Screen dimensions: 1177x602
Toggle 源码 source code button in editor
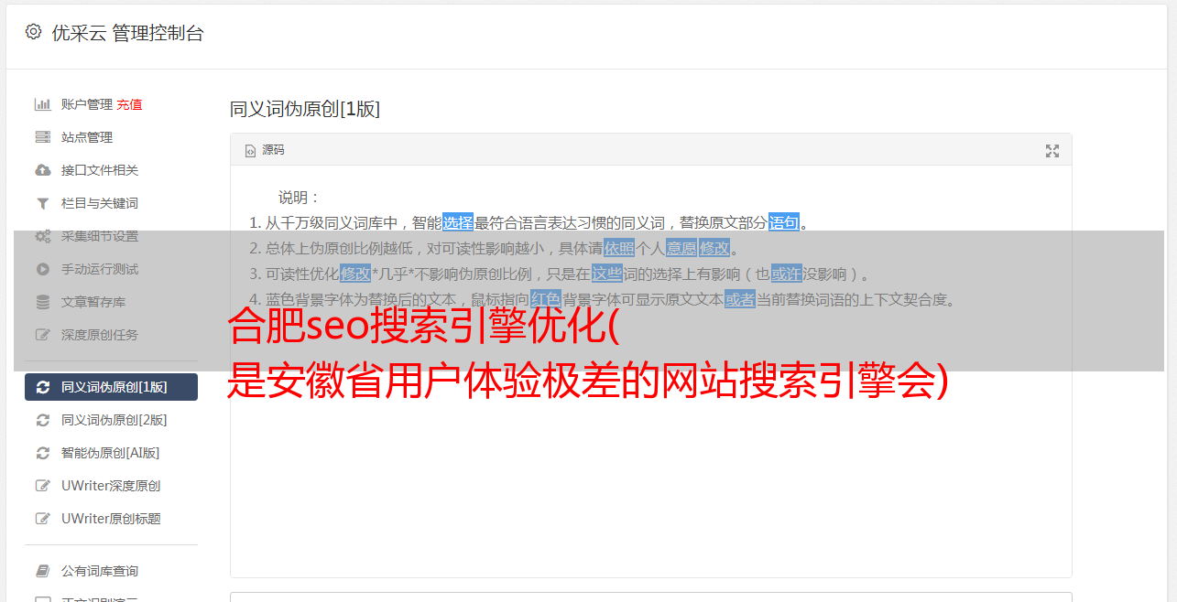(x=265, y=150)
